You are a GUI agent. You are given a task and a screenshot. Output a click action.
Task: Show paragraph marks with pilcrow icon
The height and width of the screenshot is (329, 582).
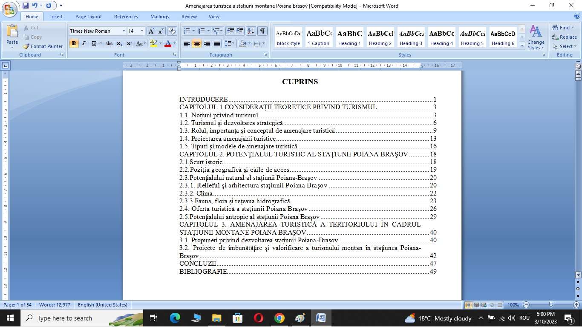262,31
